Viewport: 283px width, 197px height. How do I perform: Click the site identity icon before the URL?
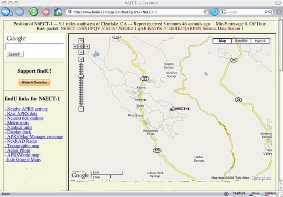[x=70, y=12]
